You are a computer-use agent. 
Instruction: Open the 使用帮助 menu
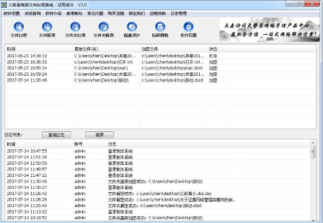(x=74, y=13)
